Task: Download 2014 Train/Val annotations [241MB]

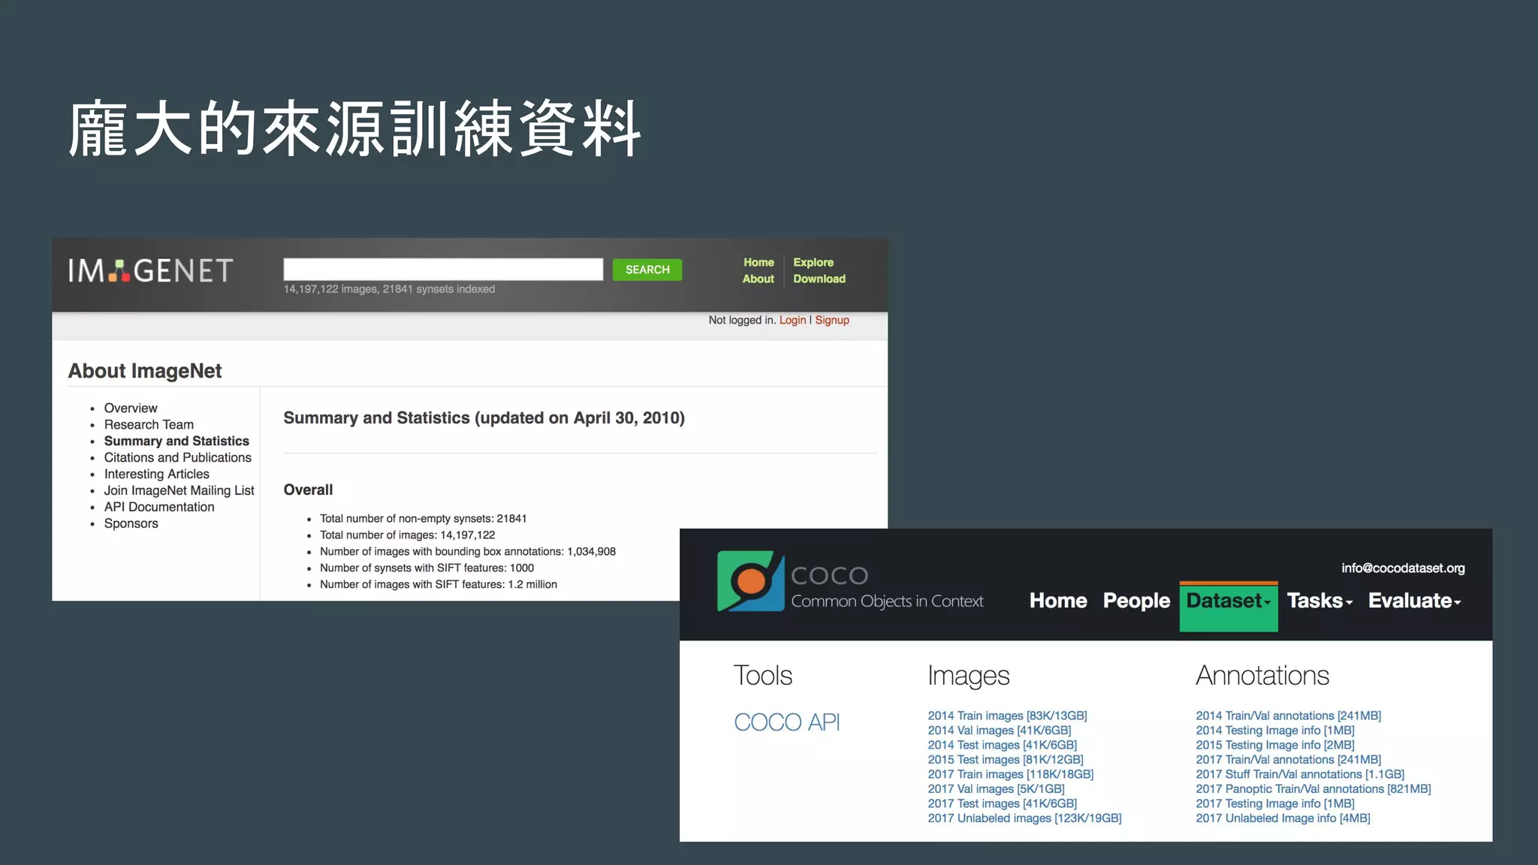Action: (1288, 716)
